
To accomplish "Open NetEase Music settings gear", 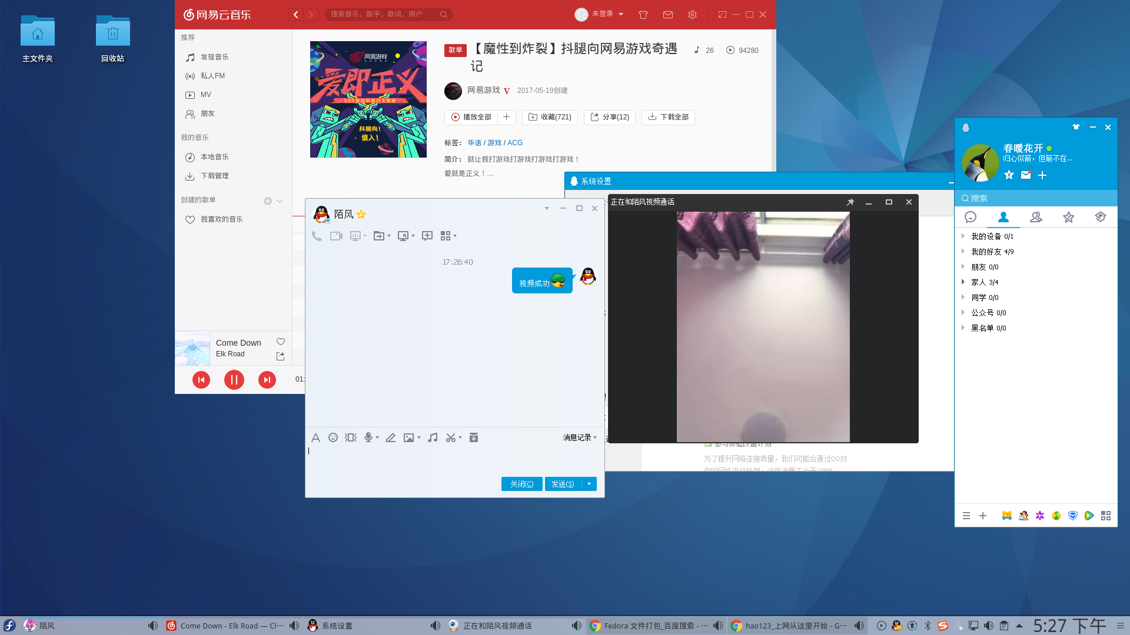I will click(692, 15).
